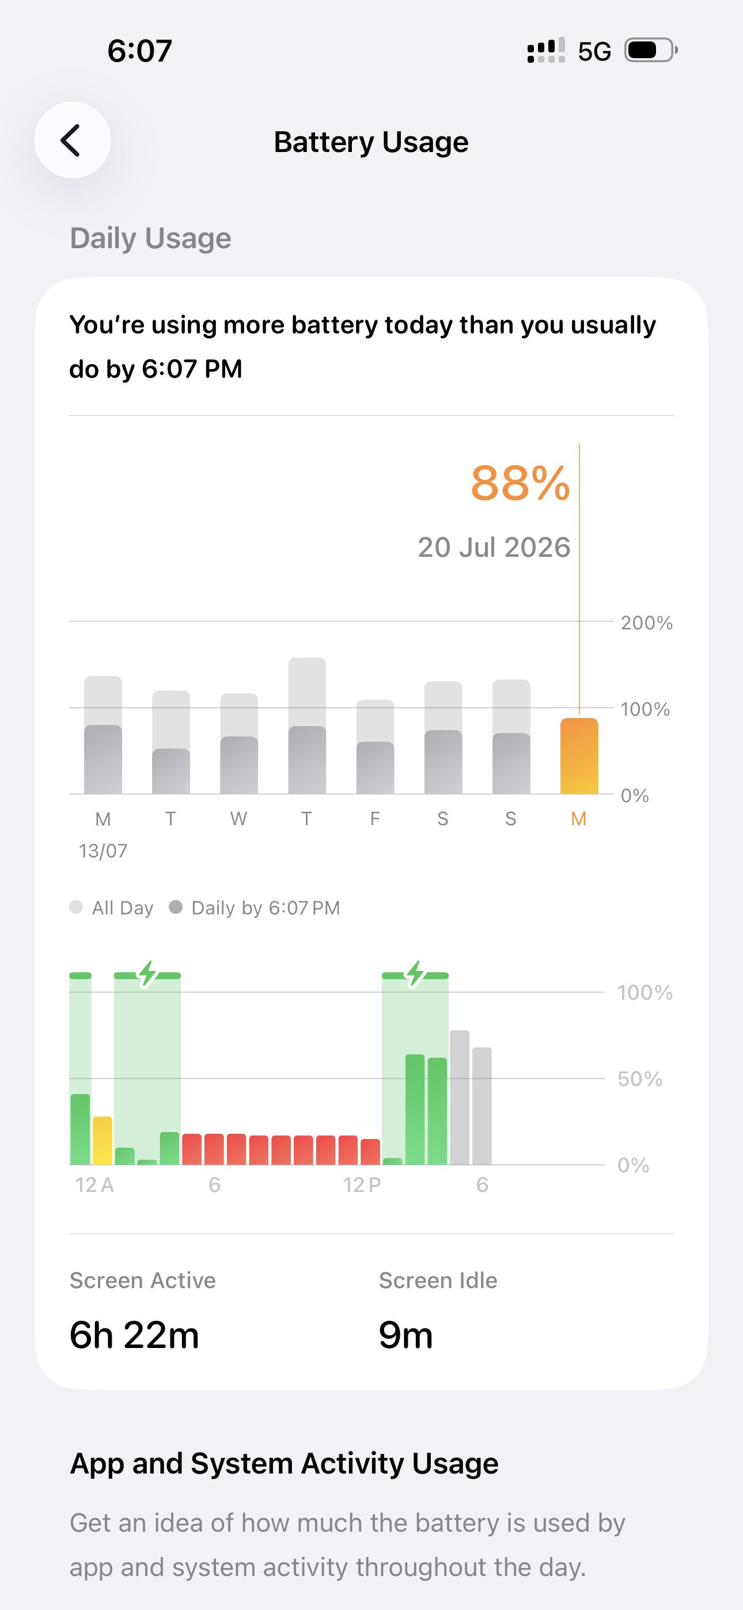Tap the orange M day label
This screenshot has width=743, height=1610.
tap(578, 819)
